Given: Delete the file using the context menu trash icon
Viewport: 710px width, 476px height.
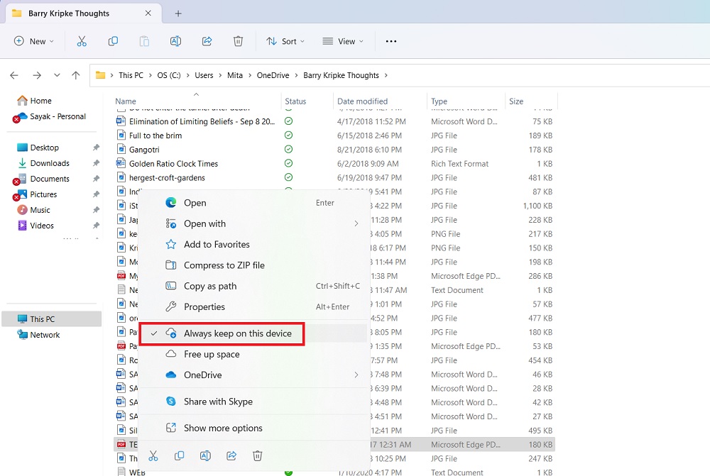Looking at the screenshot, I should tap(257, 456).
